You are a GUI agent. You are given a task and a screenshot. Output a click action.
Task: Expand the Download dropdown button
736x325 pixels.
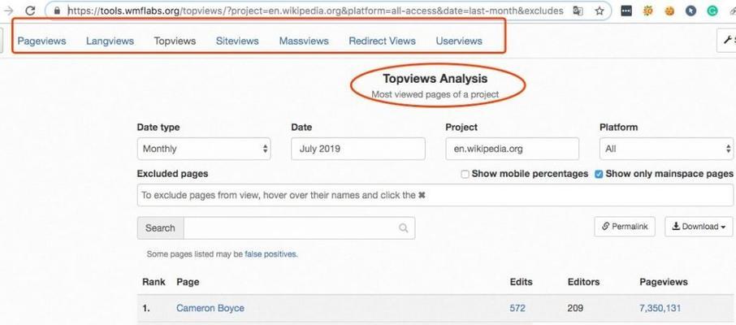(699, 227)
